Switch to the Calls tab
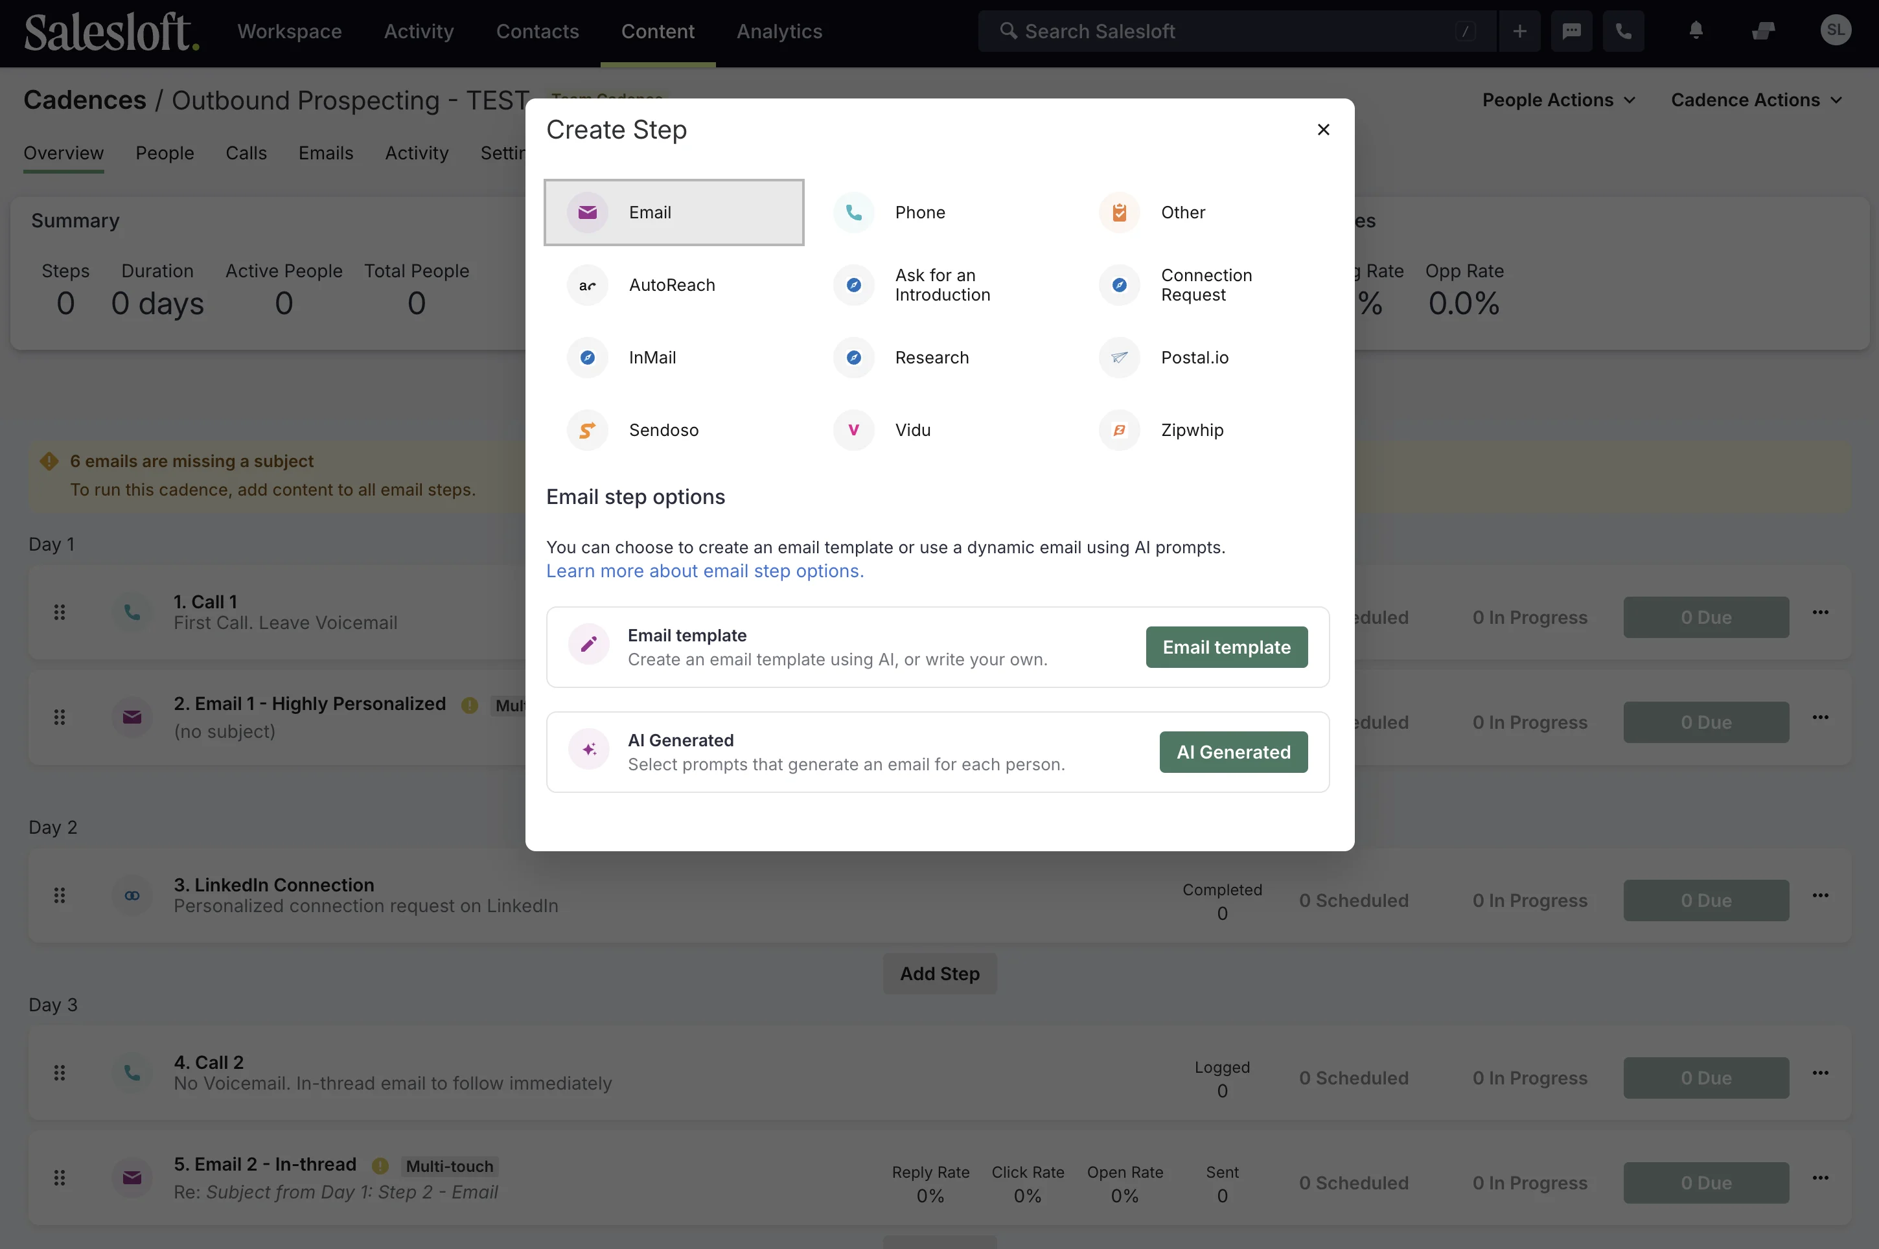 [246, 153]
